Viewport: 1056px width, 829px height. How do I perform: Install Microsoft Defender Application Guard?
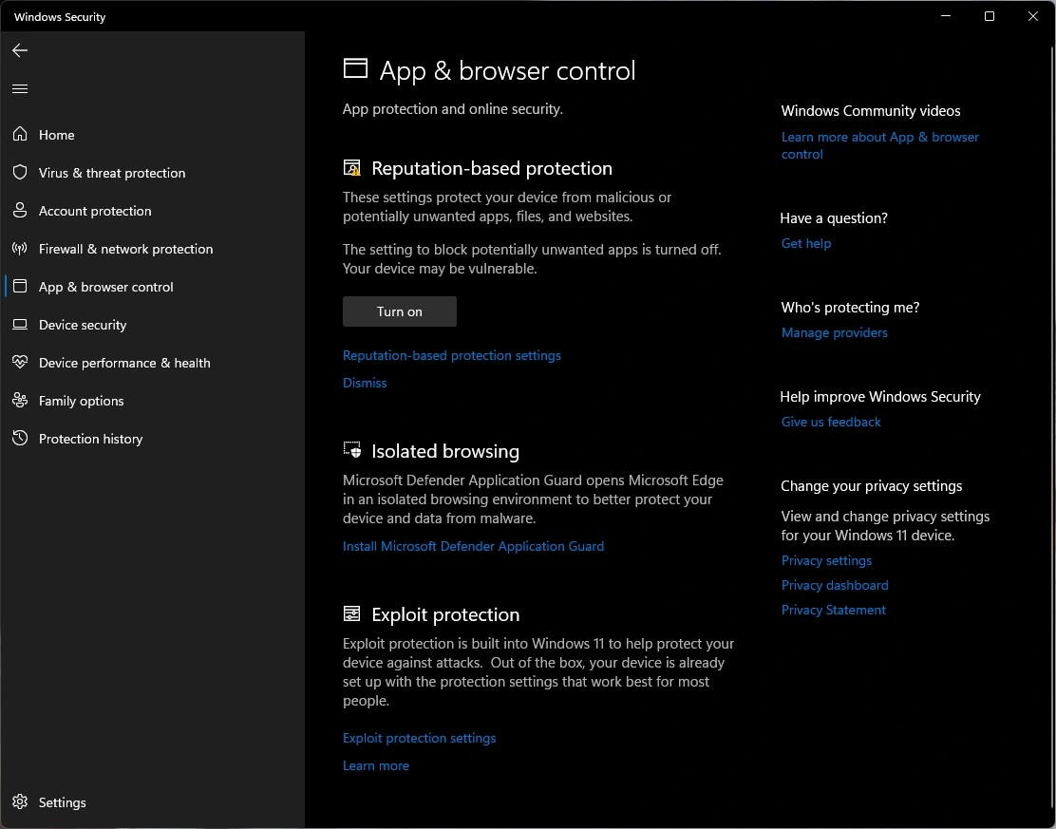474,546
